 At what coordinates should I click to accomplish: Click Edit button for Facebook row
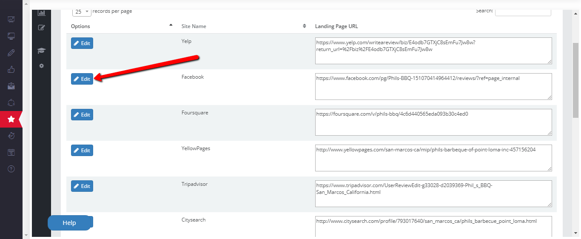82,79
